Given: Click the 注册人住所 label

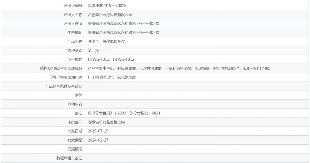Looking at the screenshot, I should pos(73,24).
